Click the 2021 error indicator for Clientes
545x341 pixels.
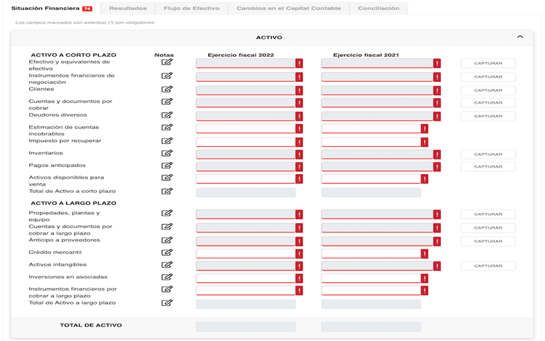pyautogui.click(x=437, y=90)
